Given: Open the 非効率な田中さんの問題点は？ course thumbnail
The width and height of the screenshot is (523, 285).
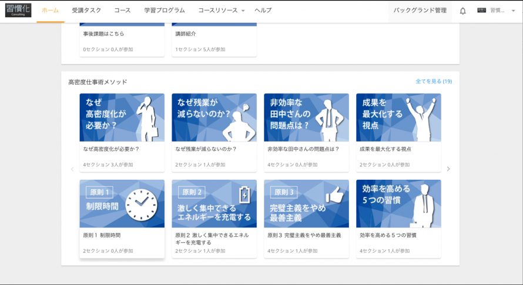Looking at the screenshot, I should point(306,118).
